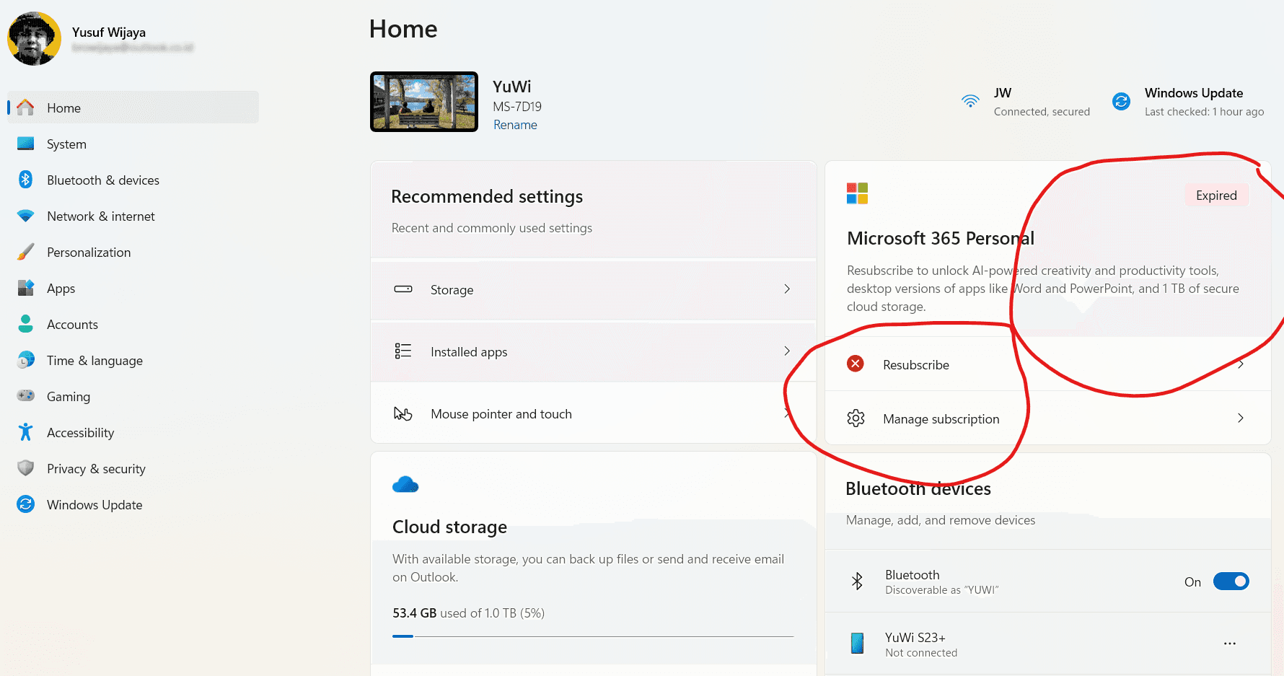Click the Wi-Fi status icon beside JW
1284x676 pixels.
[x=971, y=101]
